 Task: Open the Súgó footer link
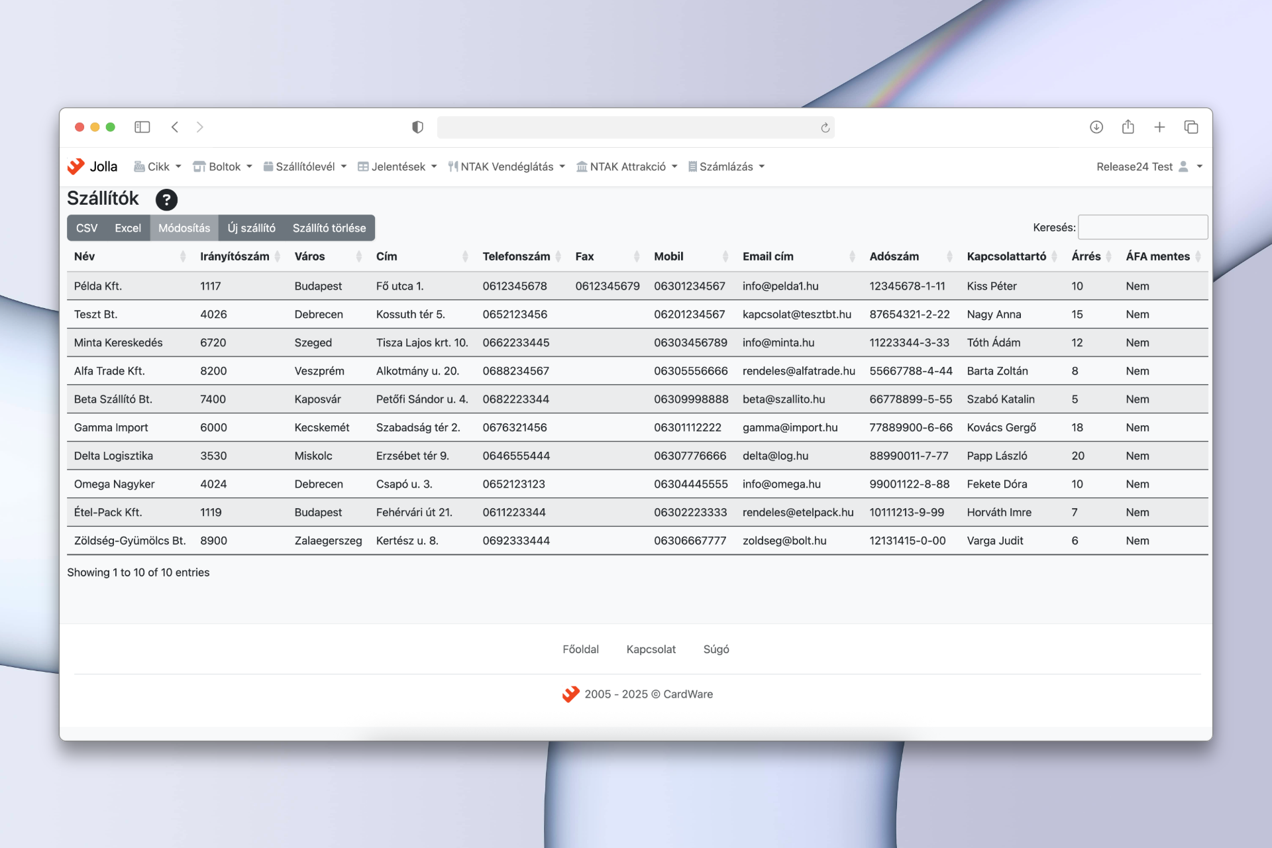[716, 649]
